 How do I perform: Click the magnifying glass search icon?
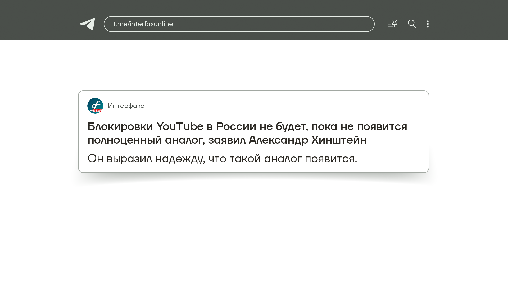[412, 24]
